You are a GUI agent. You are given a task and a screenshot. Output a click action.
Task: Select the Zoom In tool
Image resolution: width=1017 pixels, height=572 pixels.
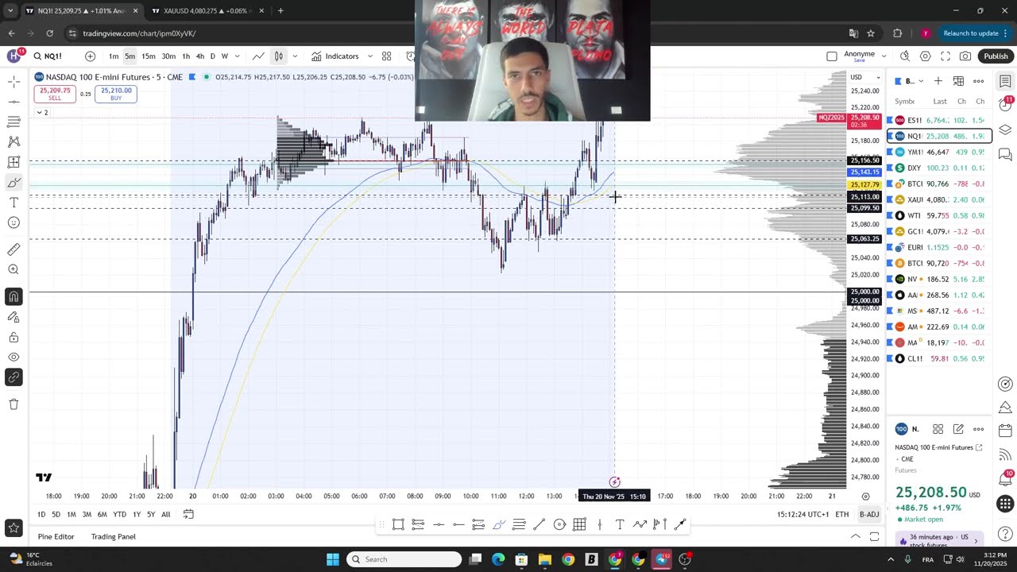point(14,269)
